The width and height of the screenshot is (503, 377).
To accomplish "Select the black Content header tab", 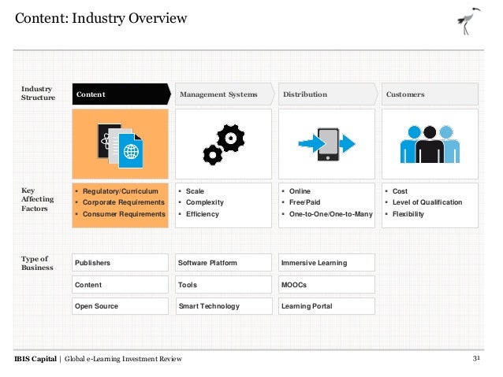I will (x=121, y=94).
